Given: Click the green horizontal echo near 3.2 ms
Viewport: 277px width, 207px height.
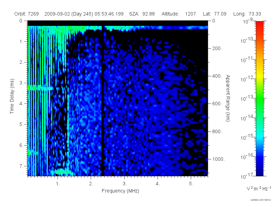Looking at the screenshot, I should pyautogui.click(x=40, y=88).
